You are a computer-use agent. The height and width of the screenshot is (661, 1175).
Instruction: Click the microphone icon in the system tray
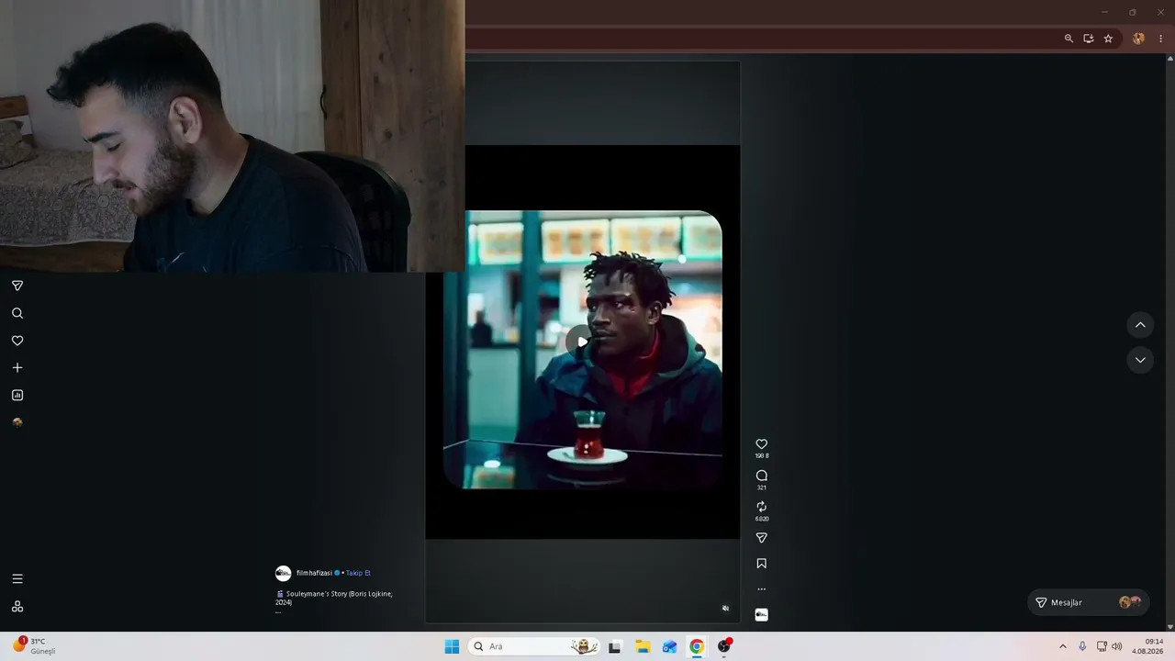(x=1082, y=646)
